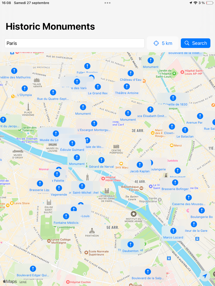Open the 5 km radius selector

point(162,43)
